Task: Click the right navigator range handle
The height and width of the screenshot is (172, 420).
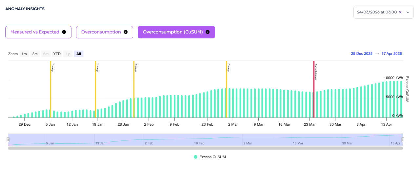Action: coord(403,140)
